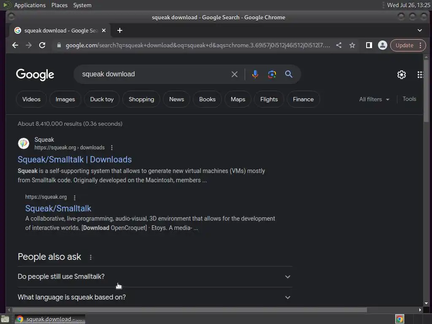The width and height of the screenshot is (432, 324).
Task: Expand 'What language is squeak based on?'
Action: 154,297
